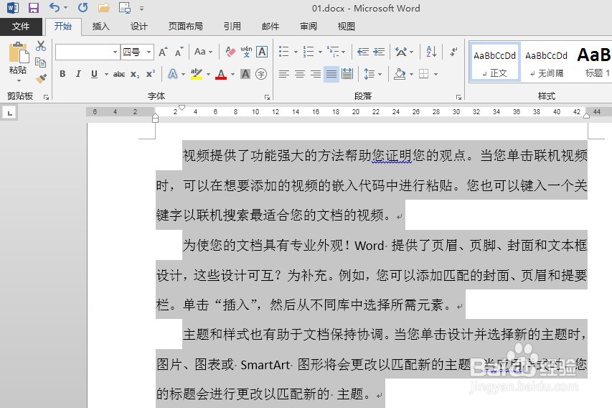The width and height of the screenshot is (612, 408).
Task: Click the tab stop selector beside the ruler
Action: (10, 113)
